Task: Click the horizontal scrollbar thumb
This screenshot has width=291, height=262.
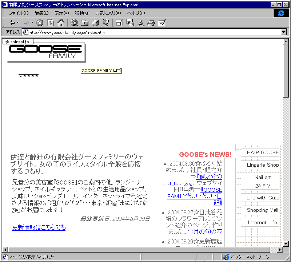Action: (139, 250)
